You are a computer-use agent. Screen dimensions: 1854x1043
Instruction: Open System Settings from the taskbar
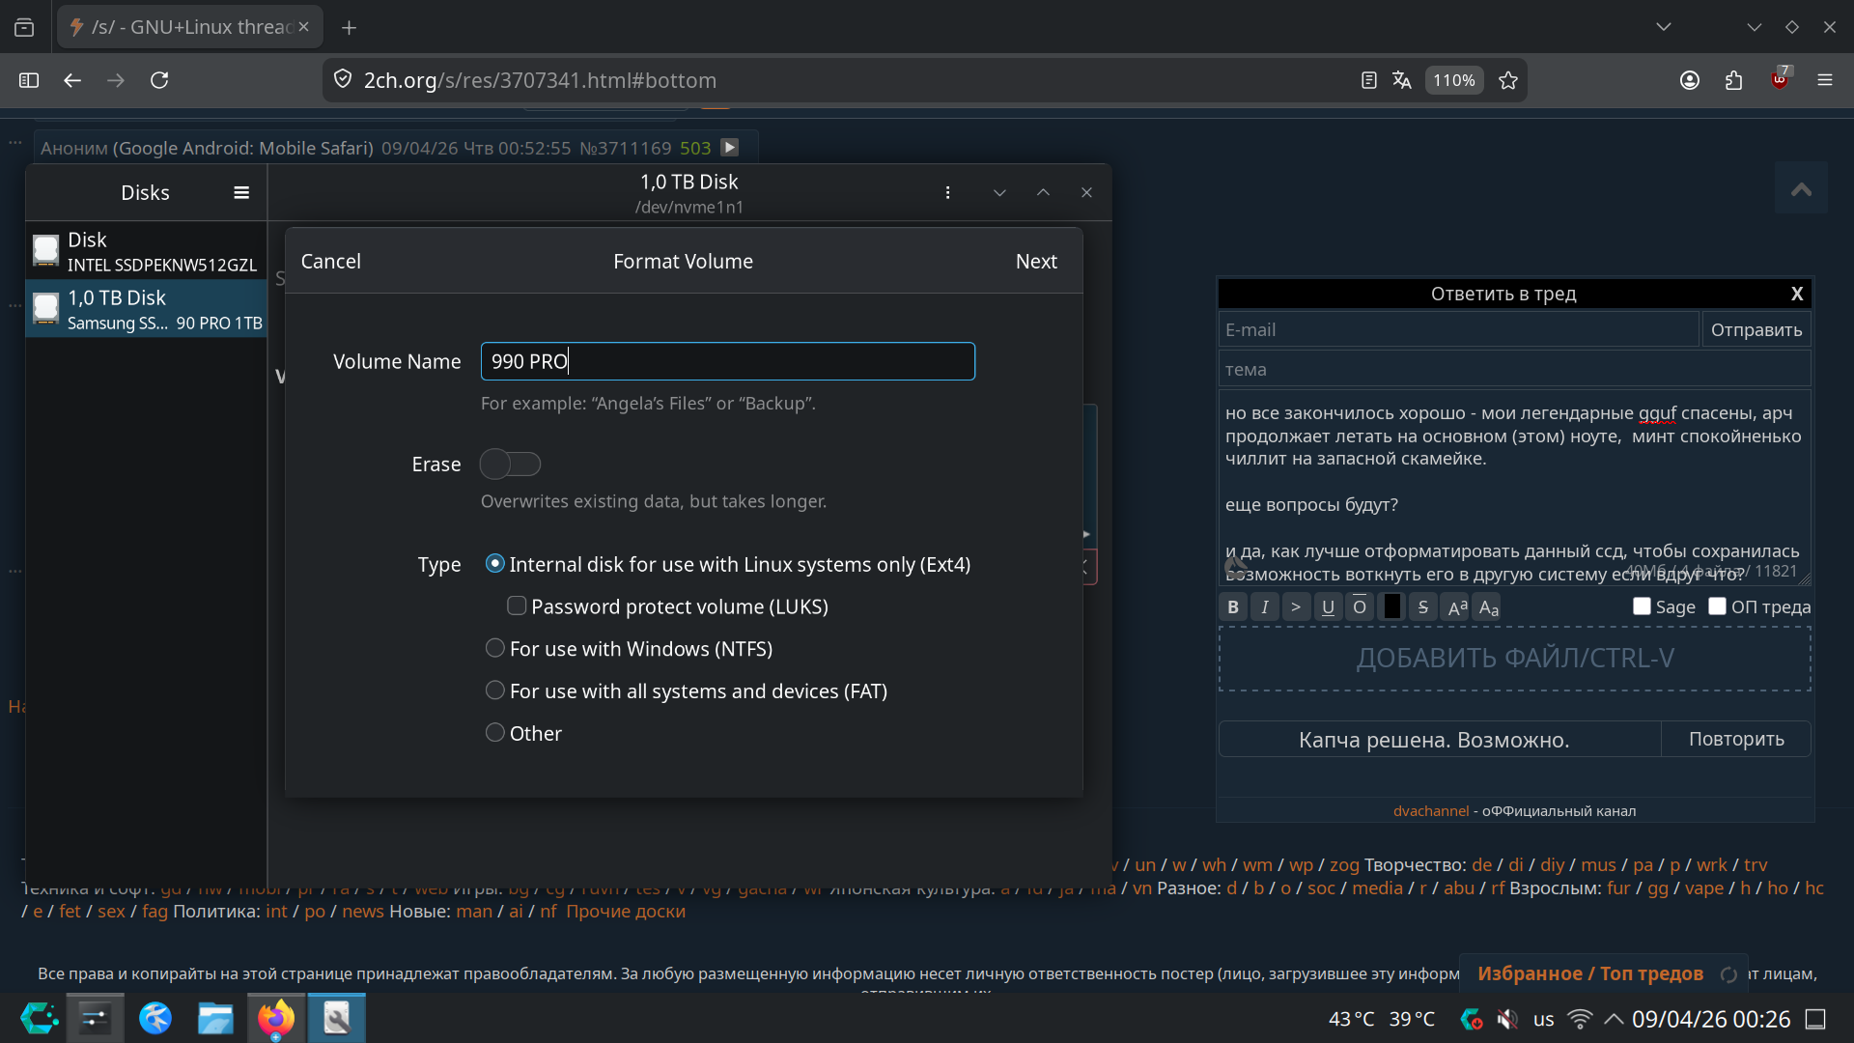96,1018
